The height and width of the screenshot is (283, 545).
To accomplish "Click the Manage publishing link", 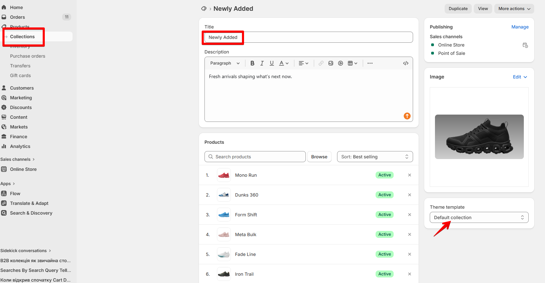I will (520, 27).
